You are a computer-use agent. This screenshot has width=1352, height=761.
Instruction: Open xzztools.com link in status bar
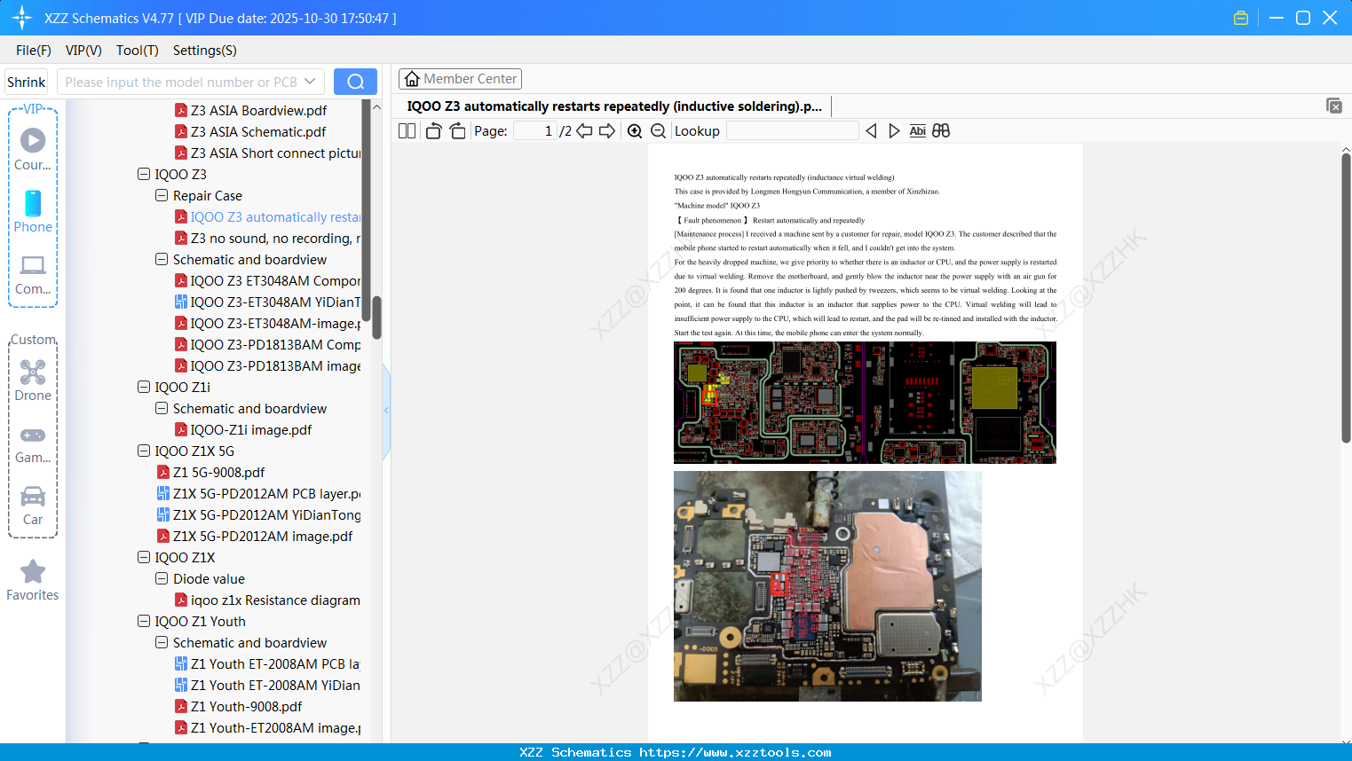coord(735,752)
